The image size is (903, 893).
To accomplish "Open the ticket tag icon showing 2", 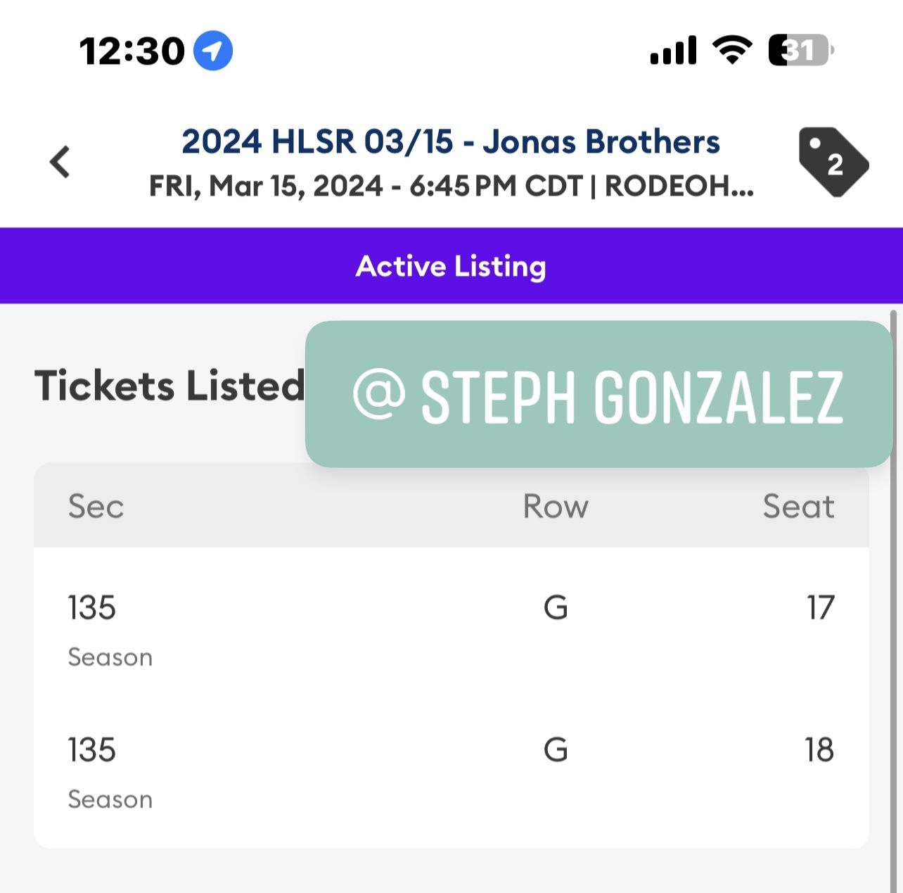I will [x=833, y=162].
